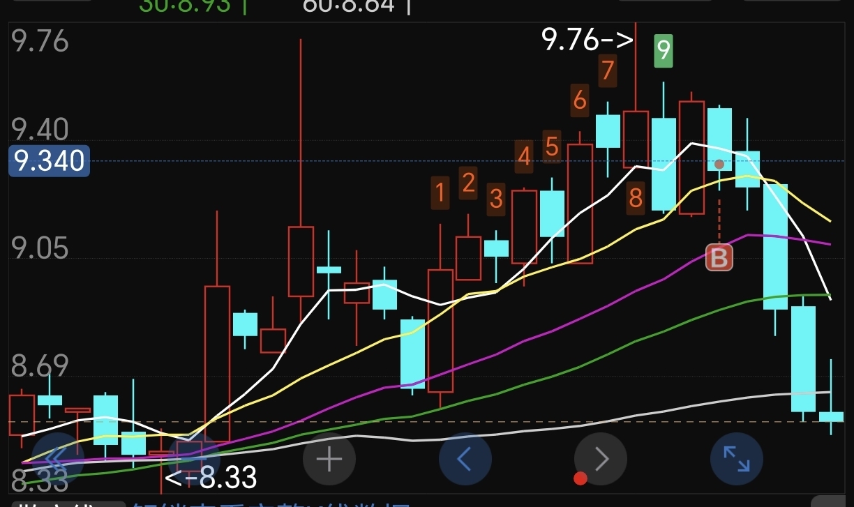Tap the double-left arrow jump-to-start button
Image resolution: width=854 pixels, height=507 pixels.
[58, 459]
